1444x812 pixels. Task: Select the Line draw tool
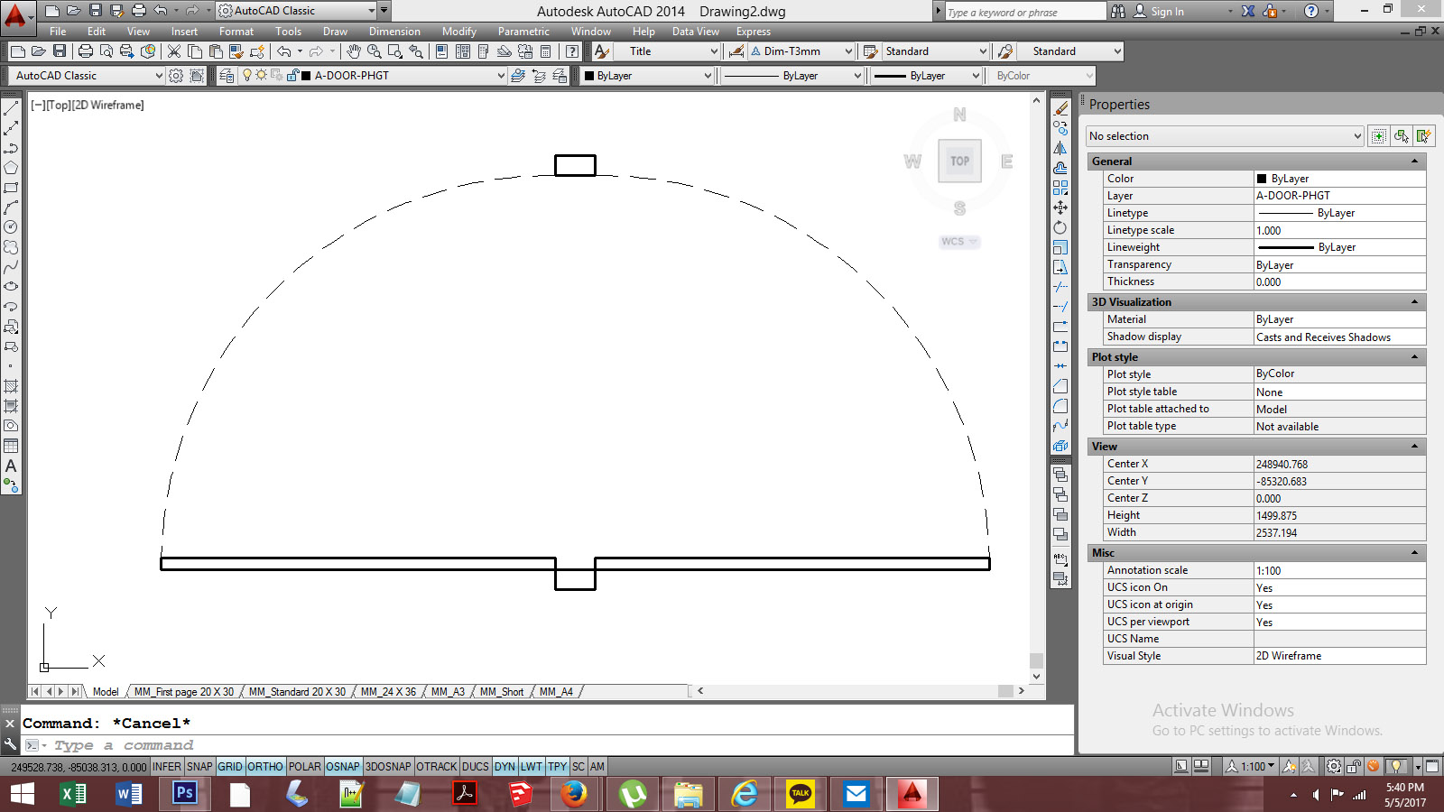tap(11, 108)
